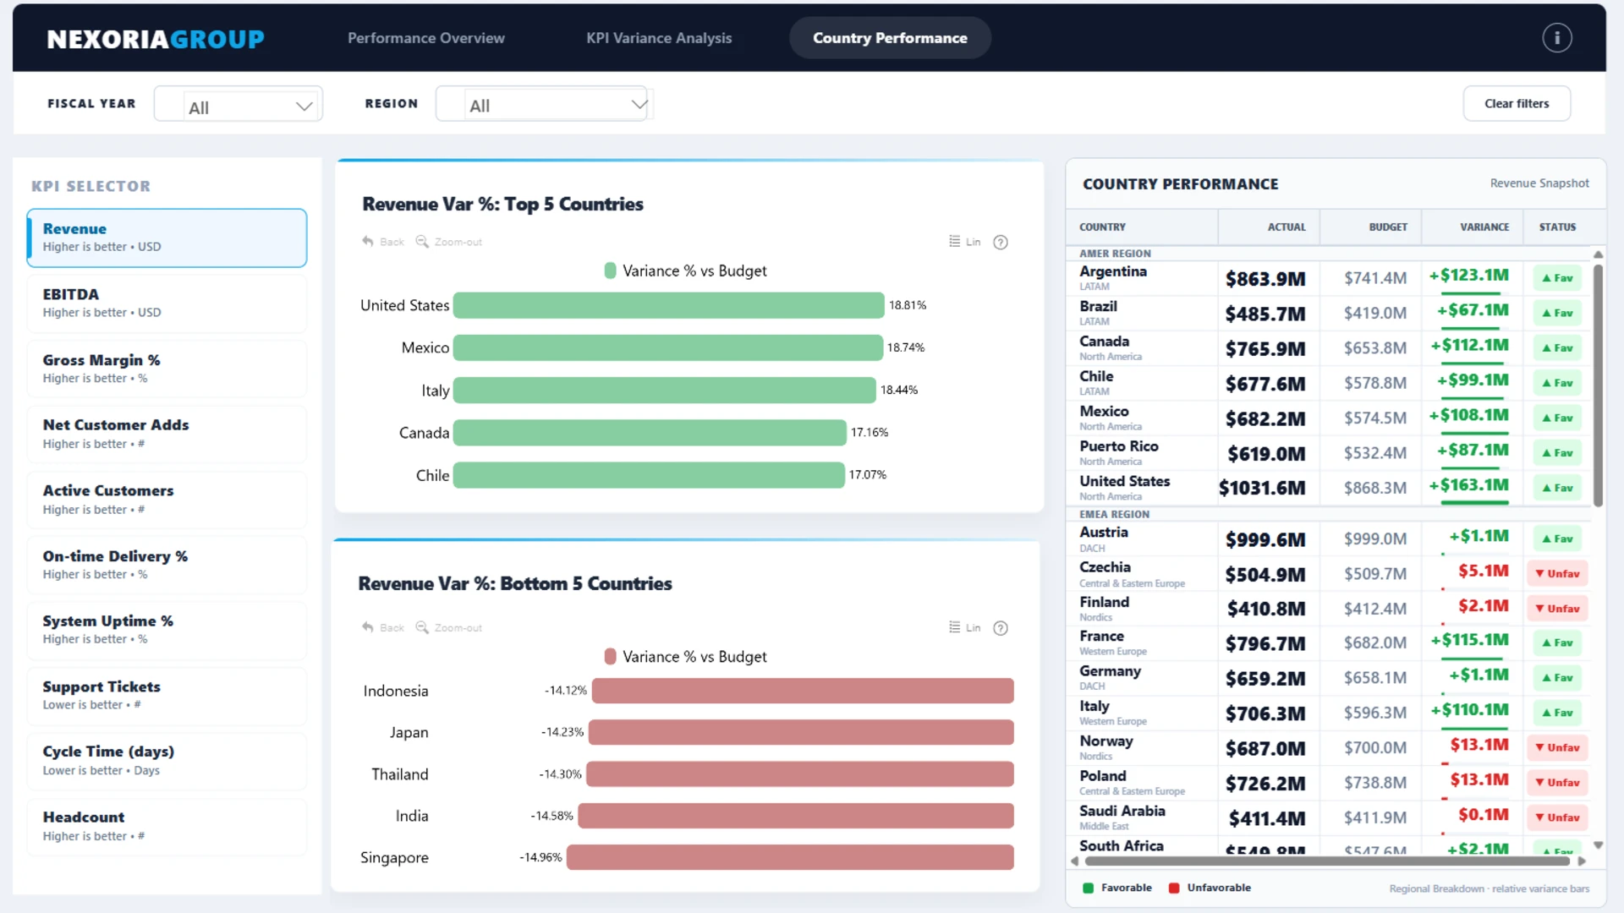This screenshot has height=913, width=1624.
Task: Click help question icon in Bottom 5 chart
Action: coord(1001,628)
